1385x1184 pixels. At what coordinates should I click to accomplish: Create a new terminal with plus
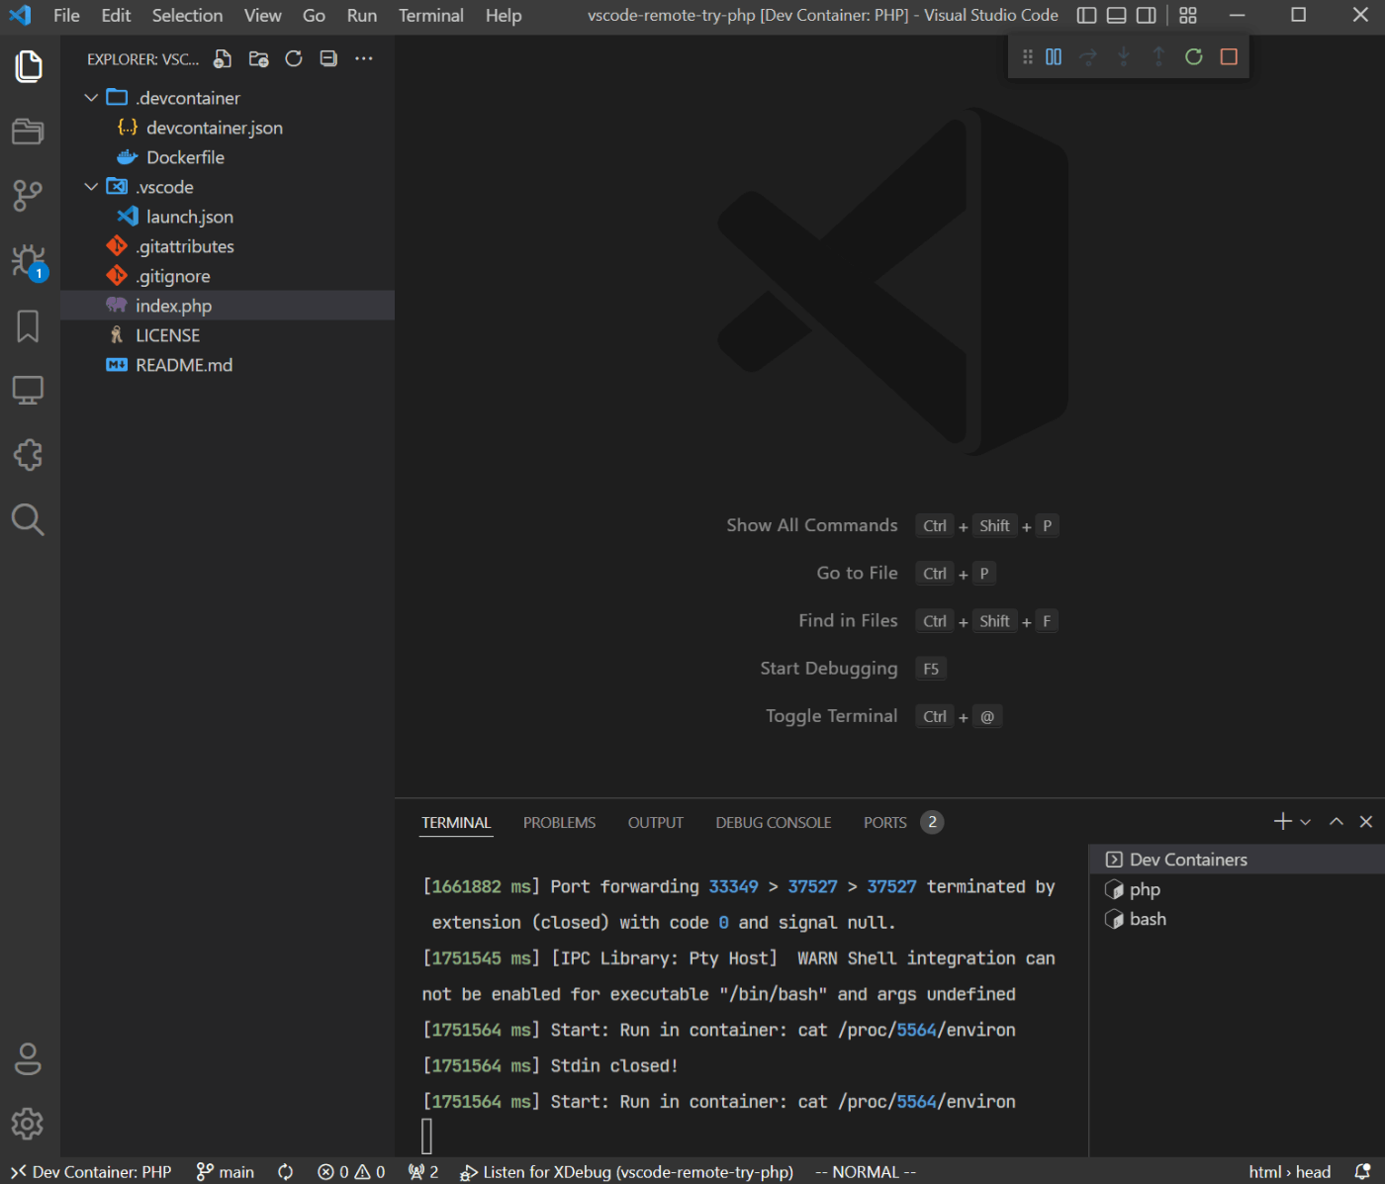pos(1283,822)
